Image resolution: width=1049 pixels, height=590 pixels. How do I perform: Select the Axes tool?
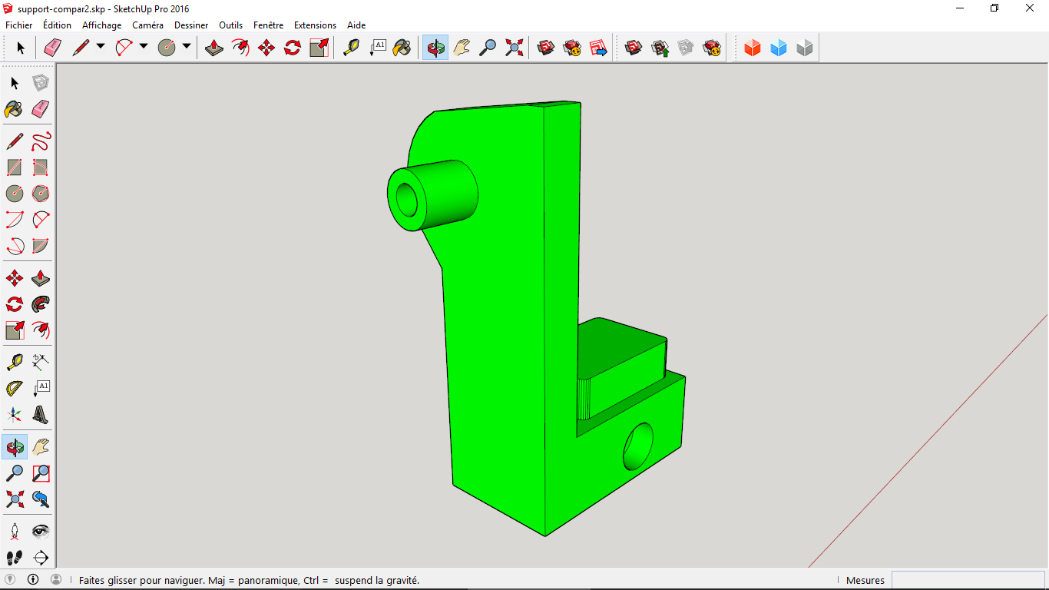coord(15,415)
